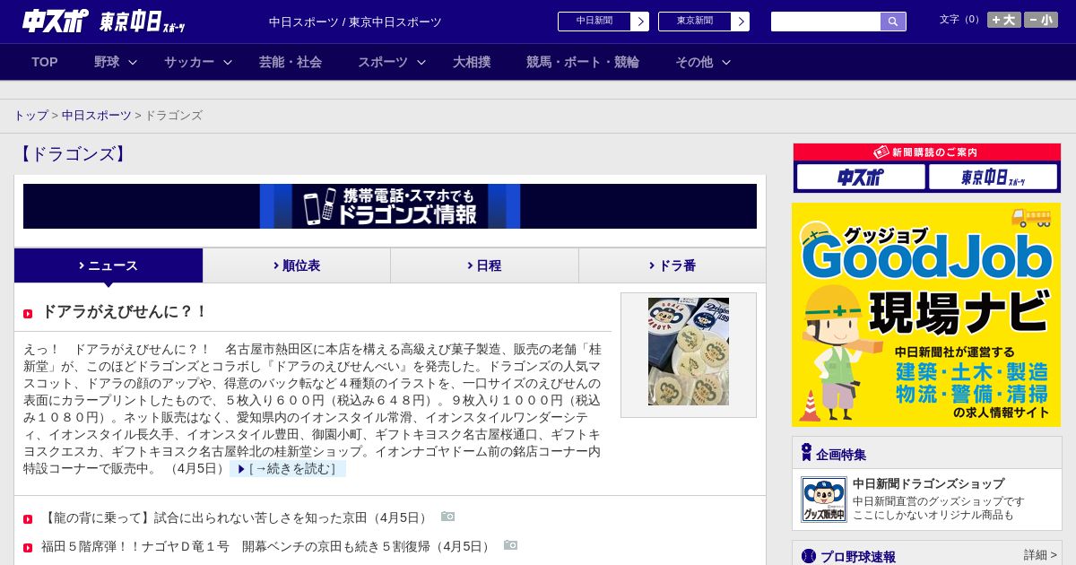Click 東京中日スポーツ subscription button in sidebar
Screen dimensions: 1076x565
pyautogui.click(x=994, y=177)
